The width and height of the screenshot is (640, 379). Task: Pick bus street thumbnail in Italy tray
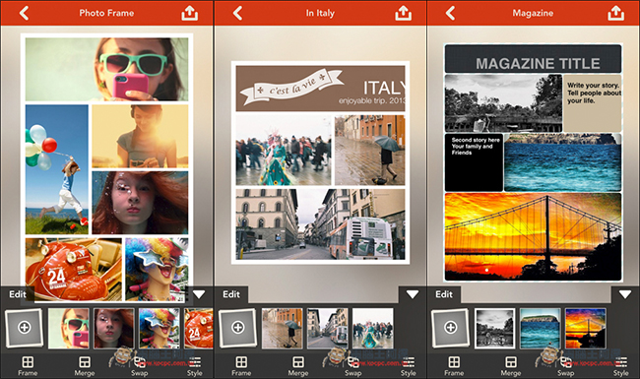click(x=328, y=328)
